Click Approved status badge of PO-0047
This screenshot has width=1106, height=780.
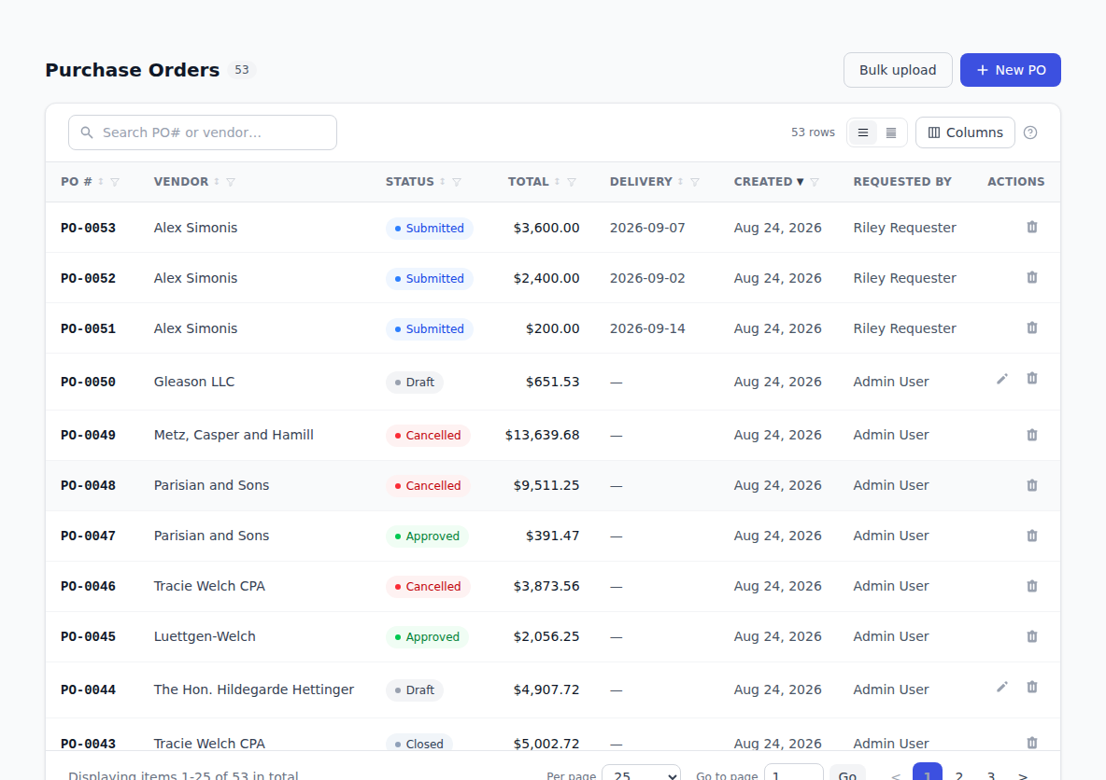[x=427, y=536]
